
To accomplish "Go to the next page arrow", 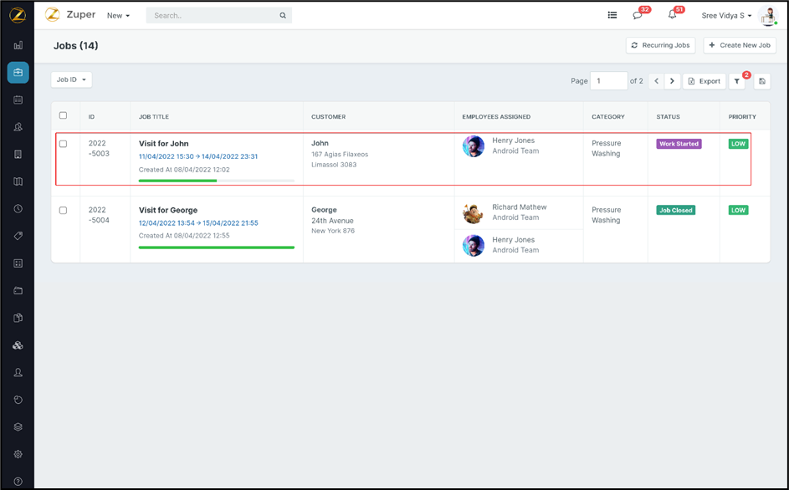I will point(672,81).
